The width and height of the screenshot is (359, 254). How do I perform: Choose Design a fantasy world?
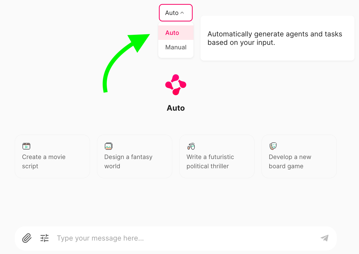pyautogui.click(x=134, y=156)
